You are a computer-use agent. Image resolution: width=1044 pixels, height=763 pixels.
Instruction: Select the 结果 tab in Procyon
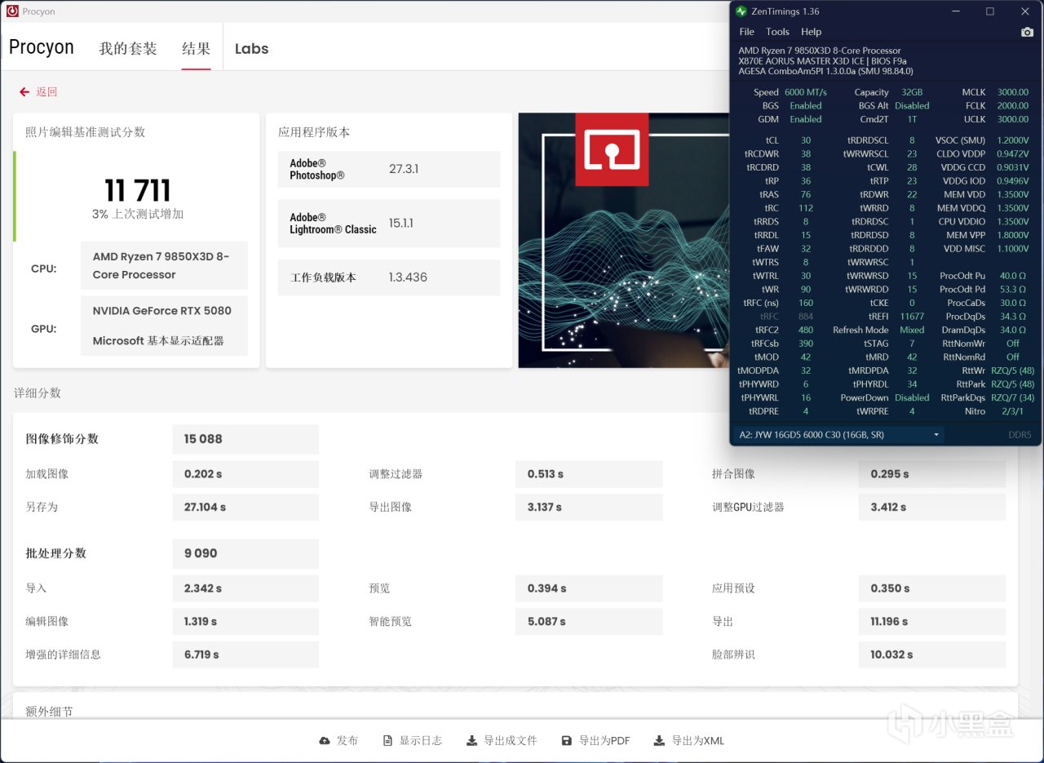coord(197,49)
